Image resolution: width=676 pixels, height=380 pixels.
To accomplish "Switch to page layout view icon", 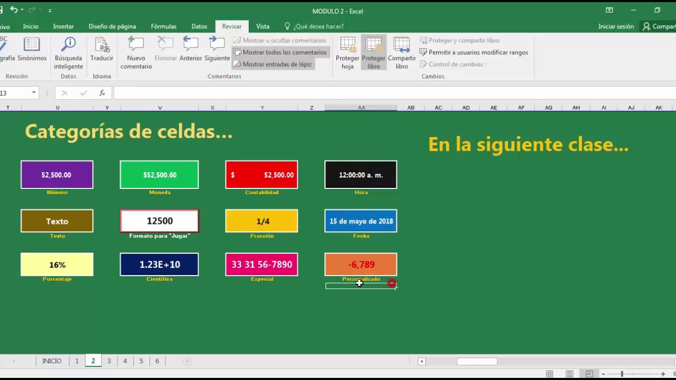I will click(569, 374).
